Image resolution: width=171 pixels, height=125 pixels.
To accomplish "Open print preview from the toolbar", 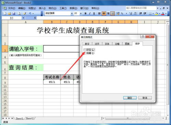I will tap(19, 13).
